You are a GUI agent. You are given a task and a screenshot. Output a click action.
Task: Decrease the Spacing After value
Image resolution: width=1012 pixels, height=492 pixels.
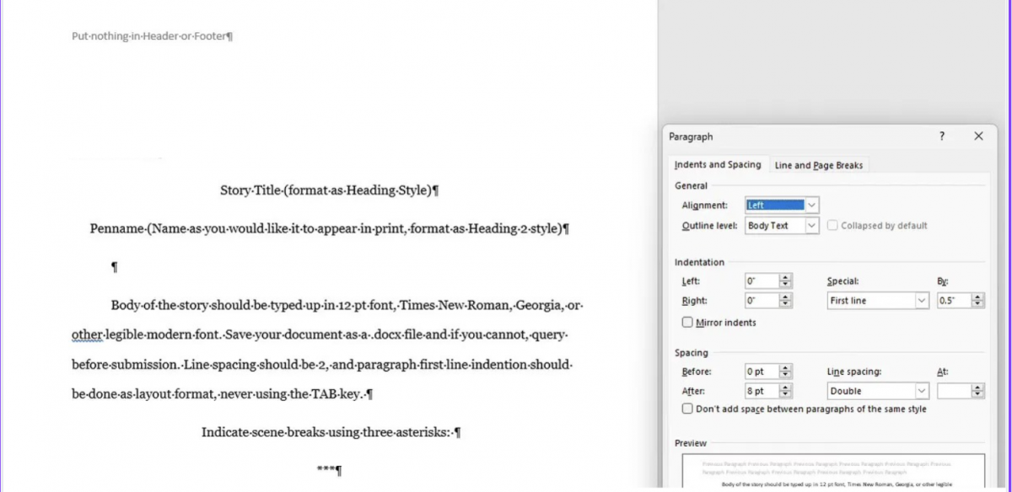(x=786, y=394)
